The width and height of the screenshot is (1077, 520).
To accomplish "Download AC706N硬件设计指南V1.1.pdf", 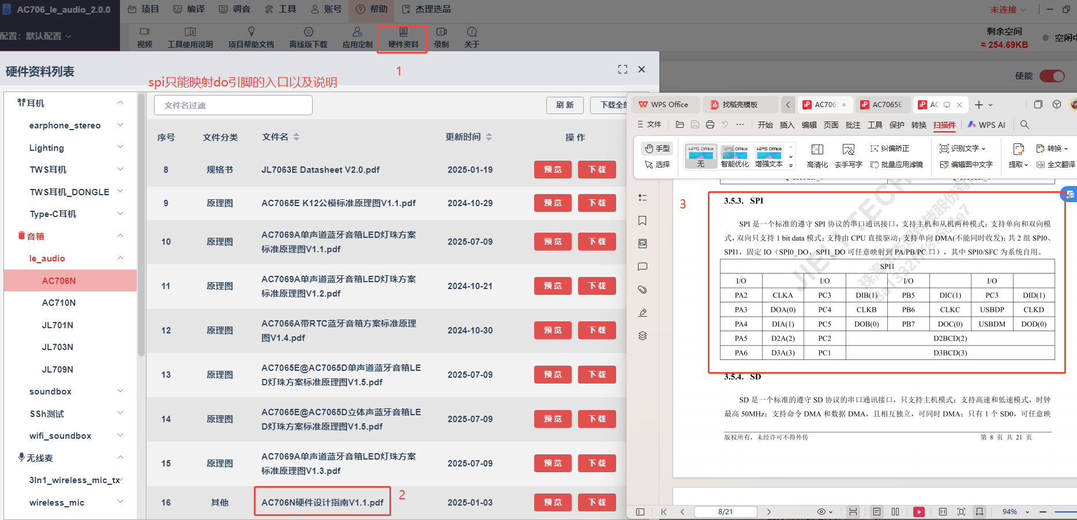I will click(x=597, y=502).
